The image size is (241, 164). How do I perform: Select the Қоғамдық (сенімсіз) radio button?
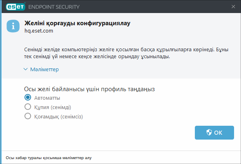point(28,116)
